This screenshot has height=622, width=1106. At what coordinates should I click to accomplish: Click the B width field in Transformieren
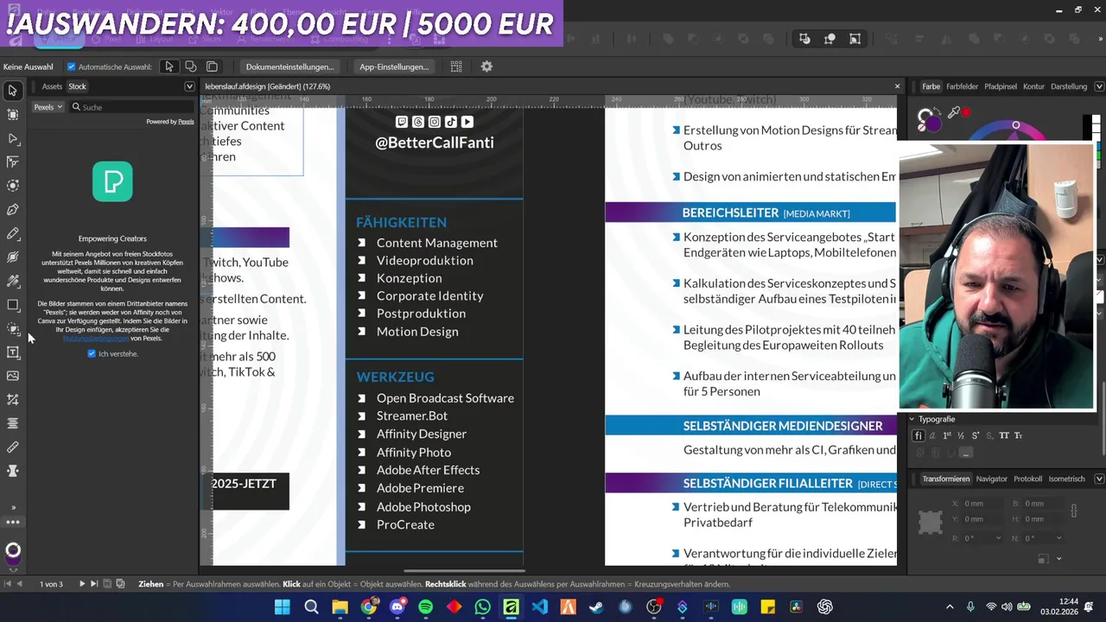(1041, 504)
